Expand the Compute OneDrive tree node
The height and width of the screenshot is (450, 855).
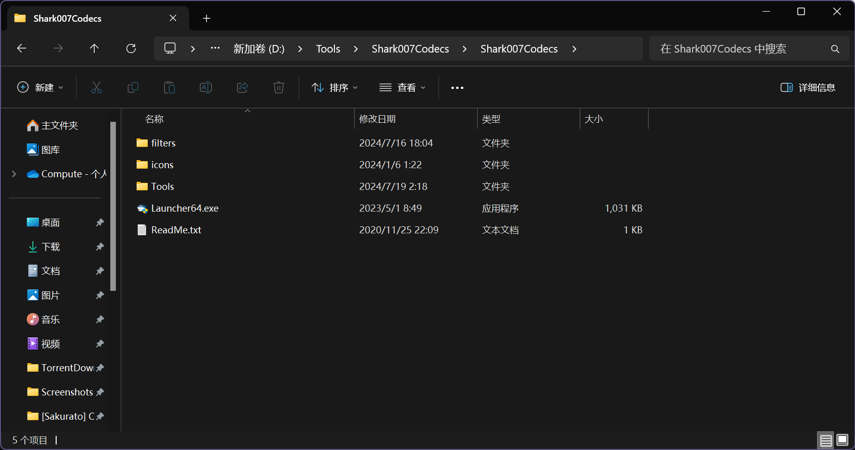point(14,174)
